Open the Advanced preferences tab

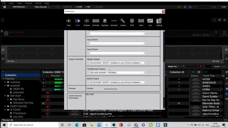114,22
